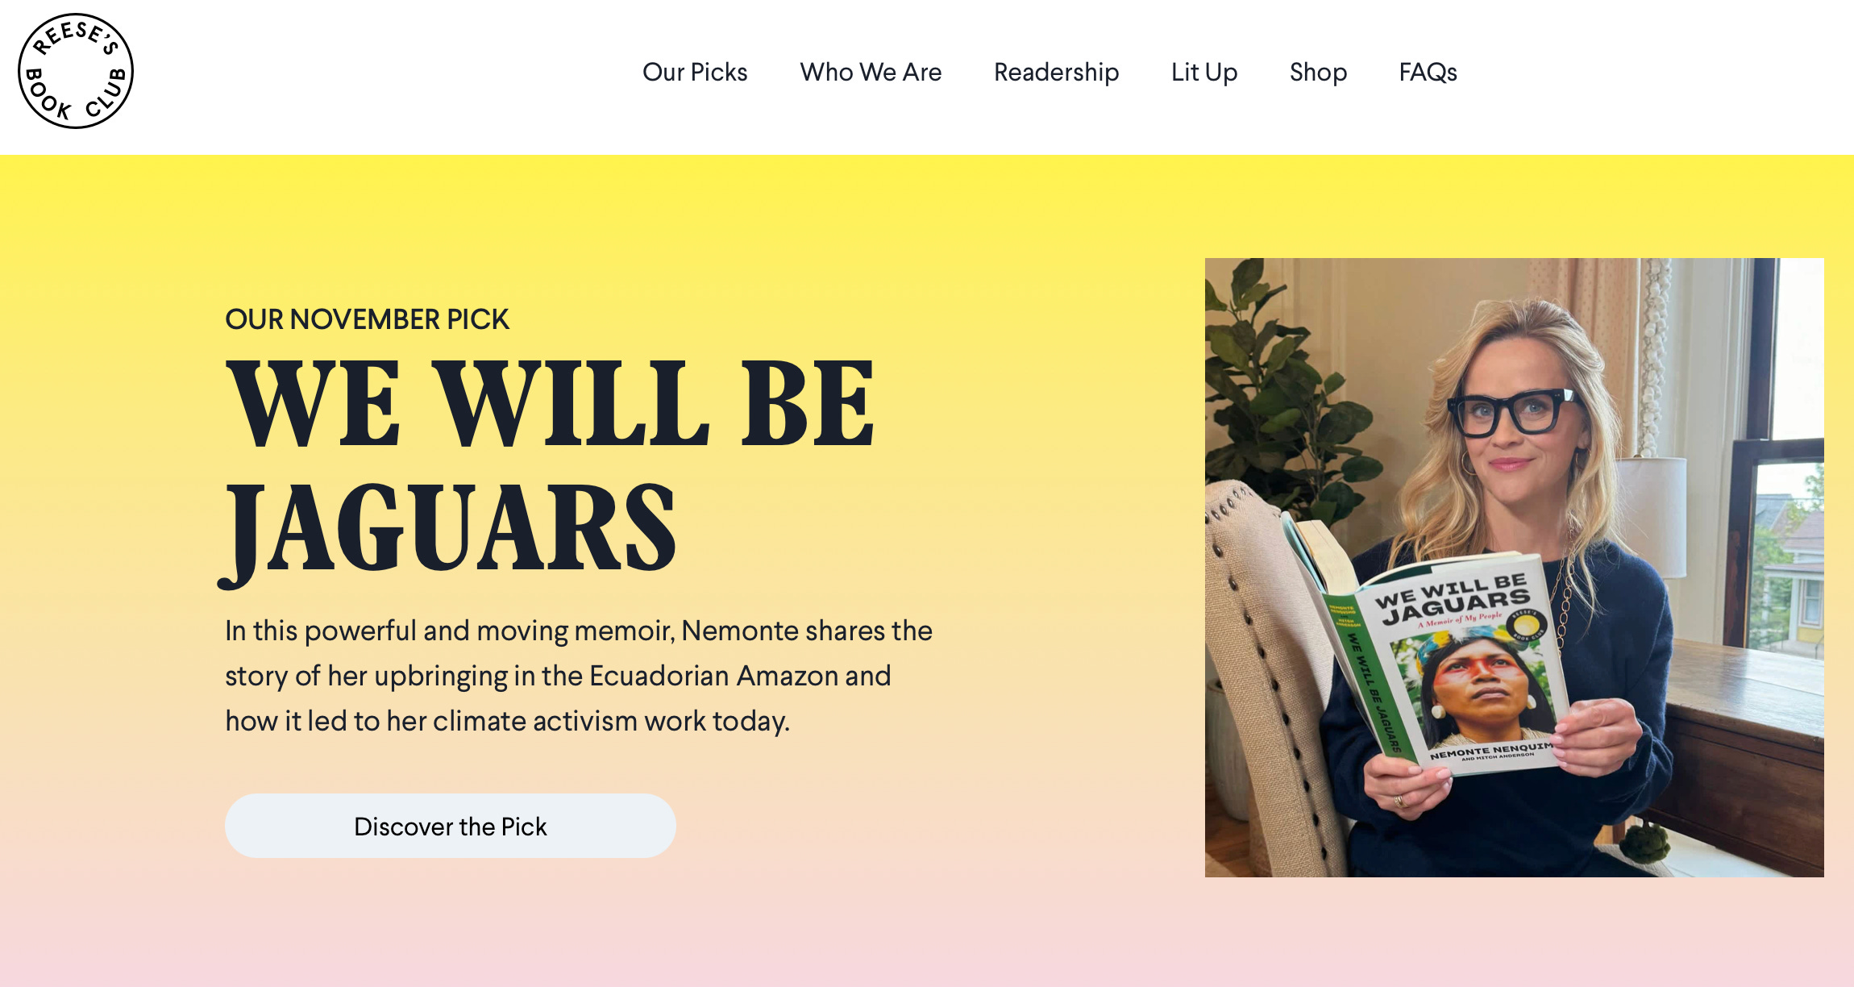The image size is (1854, 987).
Task: Click the white lamp shade in the photo
Action: pyautogui.click(x=1652, y=516)
